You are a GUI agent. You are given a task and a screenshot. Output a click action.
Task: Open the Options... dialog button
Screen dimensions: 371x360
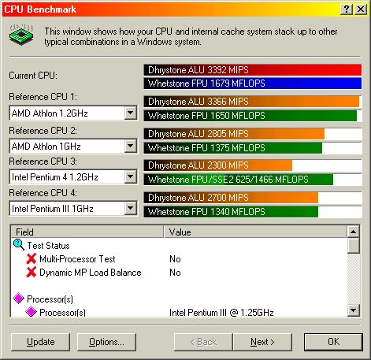106,342
